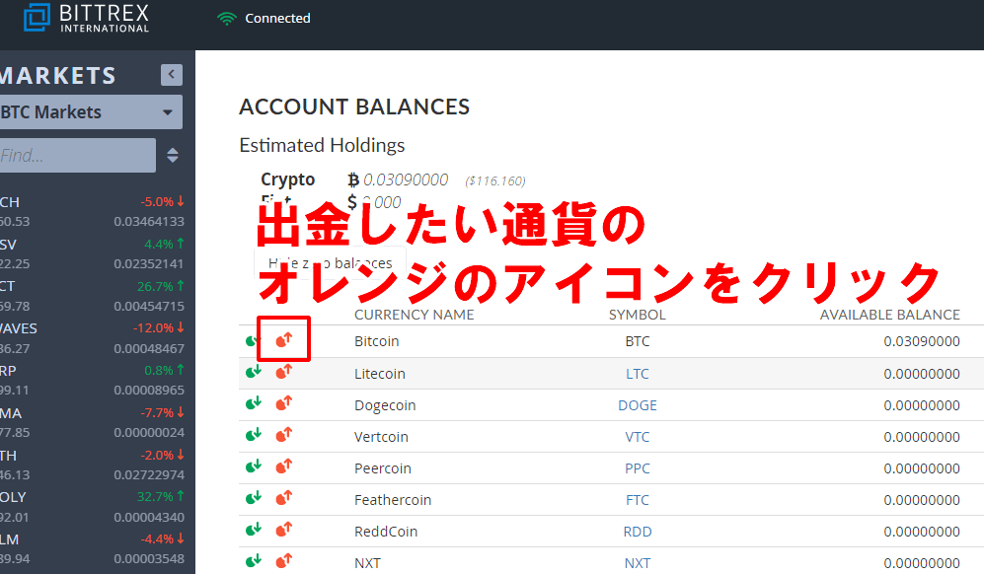The image size is (984, 574).
Task: Sort by the CURRENCY NAME column header
Action: 415,315
